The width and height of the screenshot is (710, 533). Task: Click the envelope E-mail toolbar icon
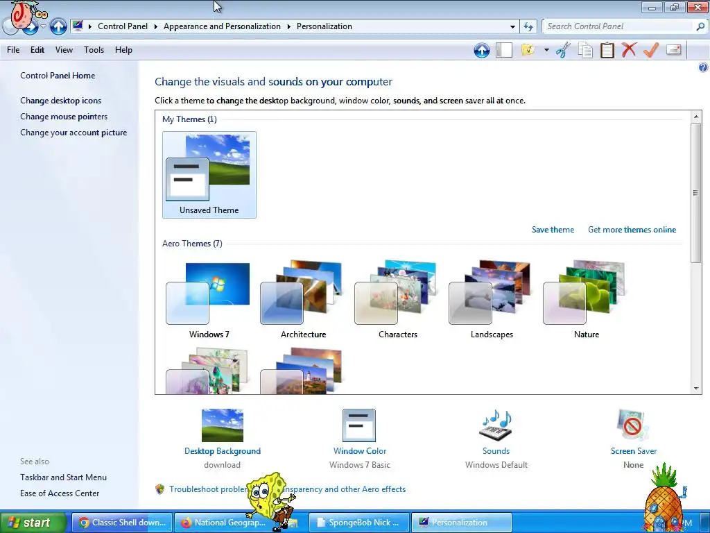point(674,49)
